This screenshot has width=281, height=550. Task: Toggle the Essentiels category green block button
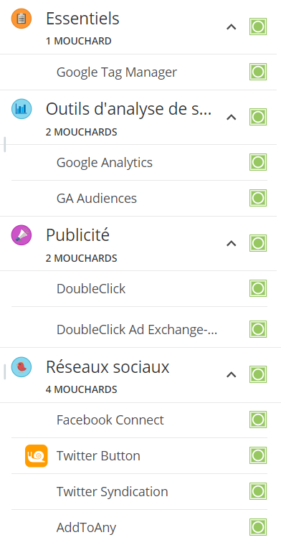(x=258, y=27)
